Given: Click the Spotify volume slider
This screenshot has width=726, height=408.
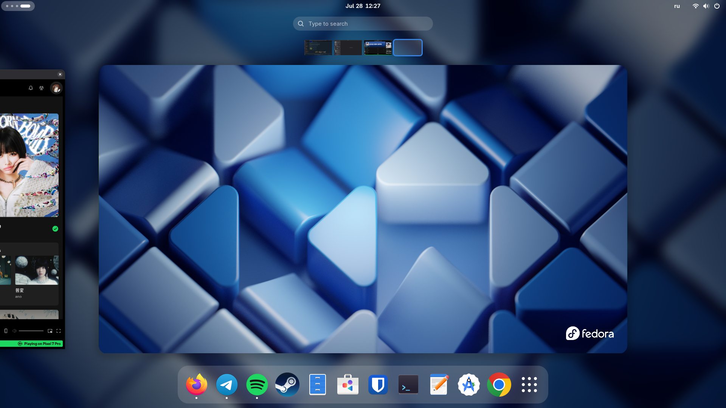Looking at the screenshot, I should (x=31, y=331).
